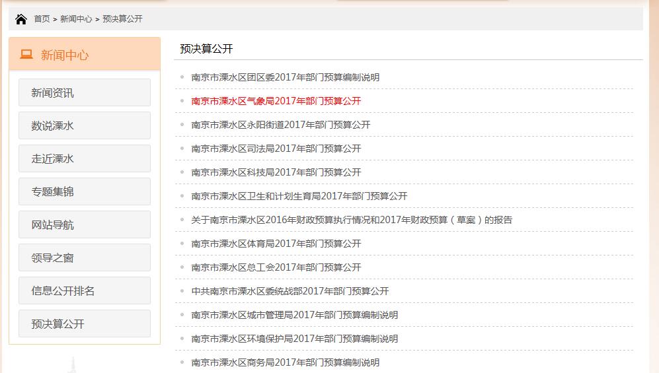Select 新闻资讯 in the sidebar
659x373 pixels.
(x=84, y=93)
